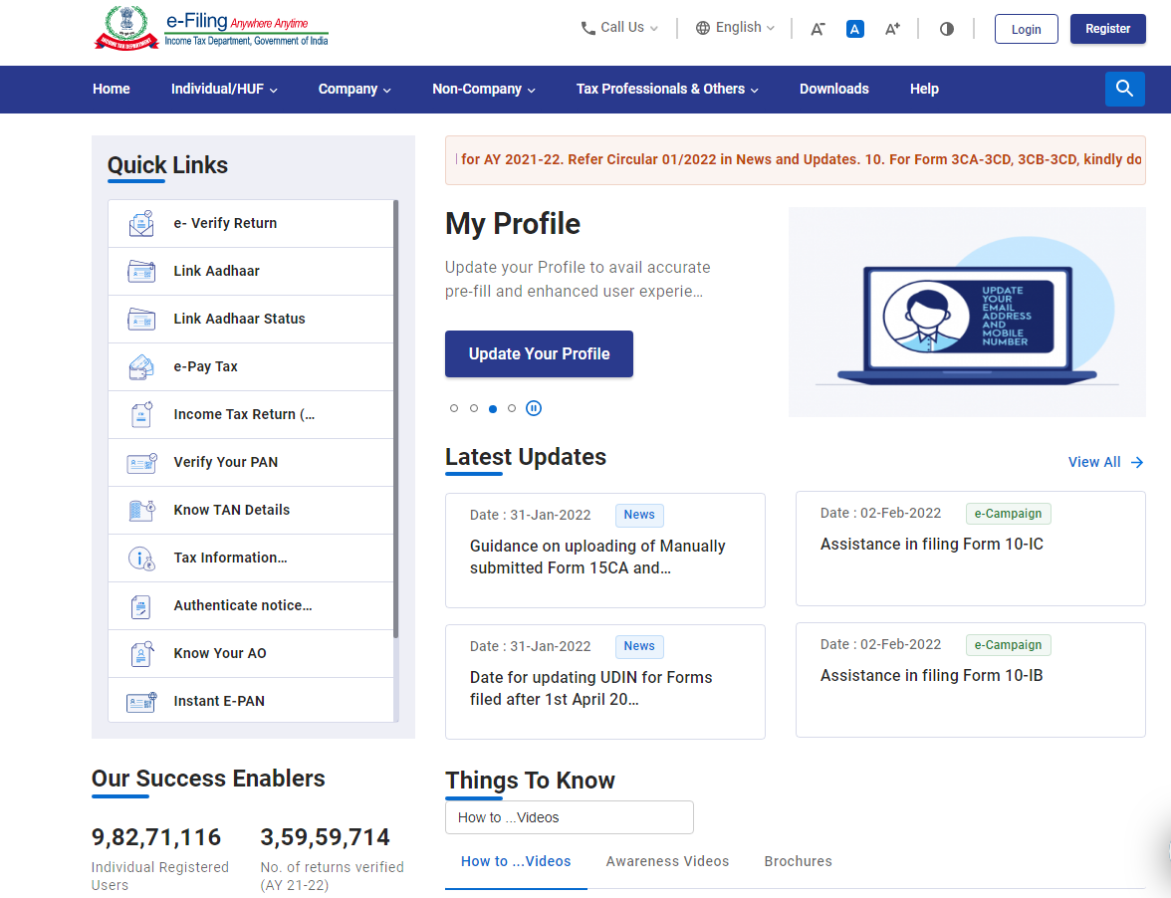Select the first carousel slide dot
1171x898 pixels.
point(454,408)
